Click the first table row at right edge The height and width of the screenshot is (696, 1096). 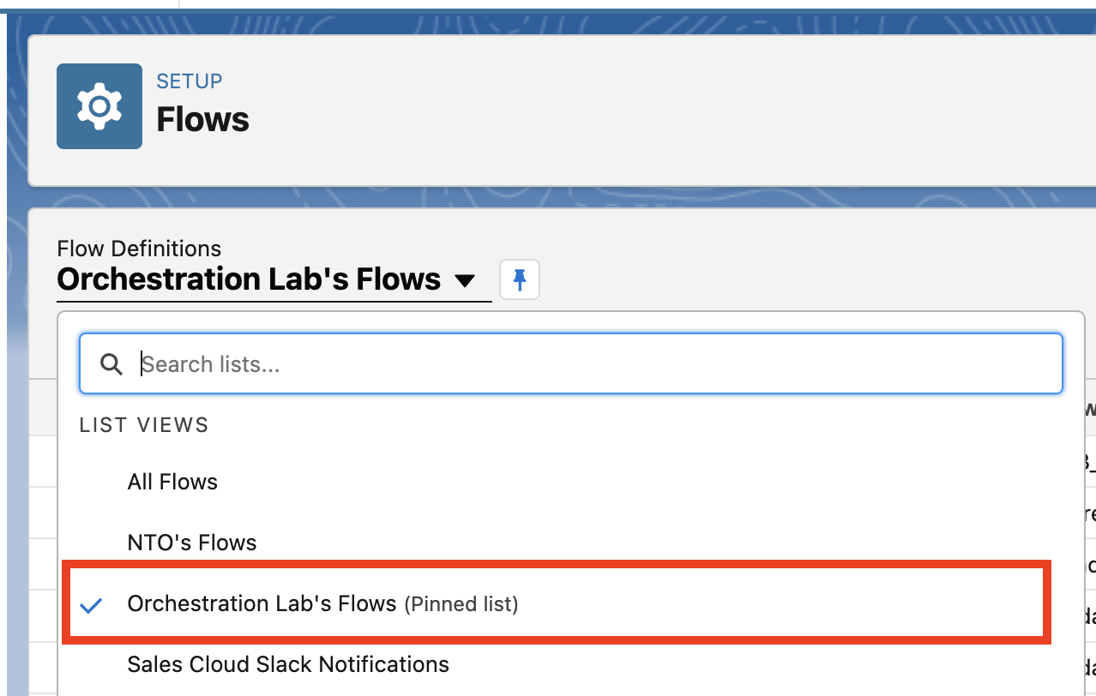click(x=1087, y=463)
